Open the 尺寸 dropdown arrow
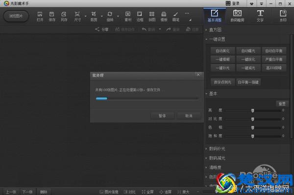The height and width of the screenshot is (195, 294). click(x=85, y=16)
